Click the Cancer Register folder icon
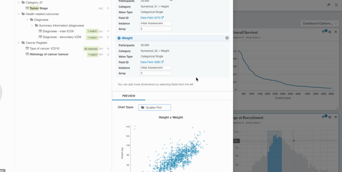Image resolution: width=342 pixels, height=172 pixels. point(23,43)
